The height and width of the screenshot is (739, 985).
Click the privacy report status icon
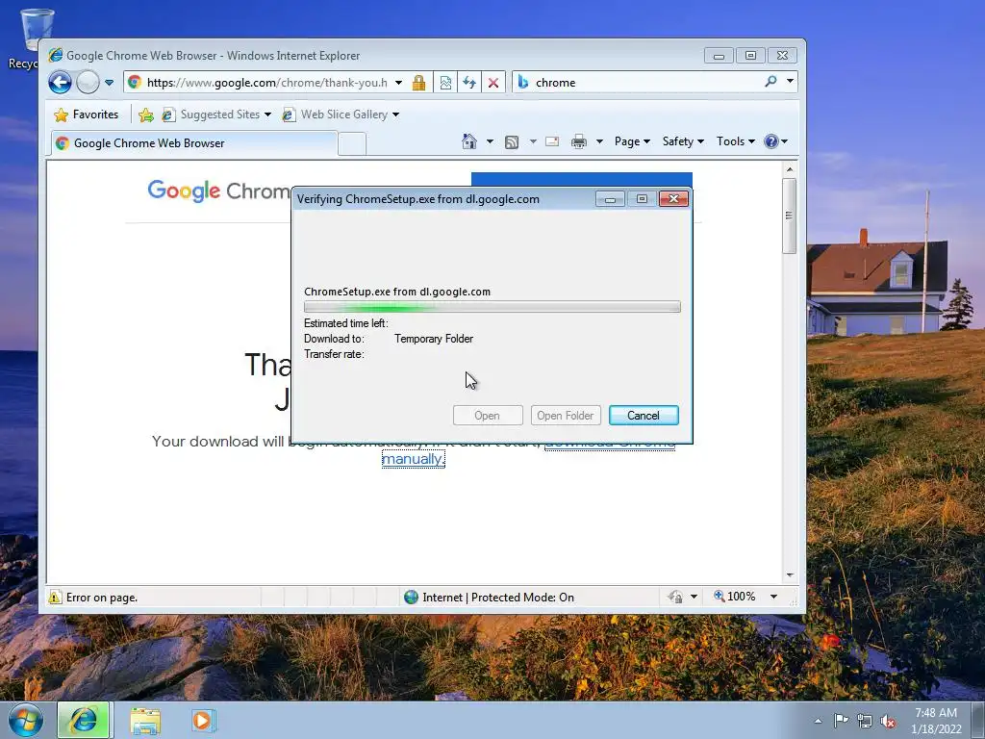pos(675,597)
